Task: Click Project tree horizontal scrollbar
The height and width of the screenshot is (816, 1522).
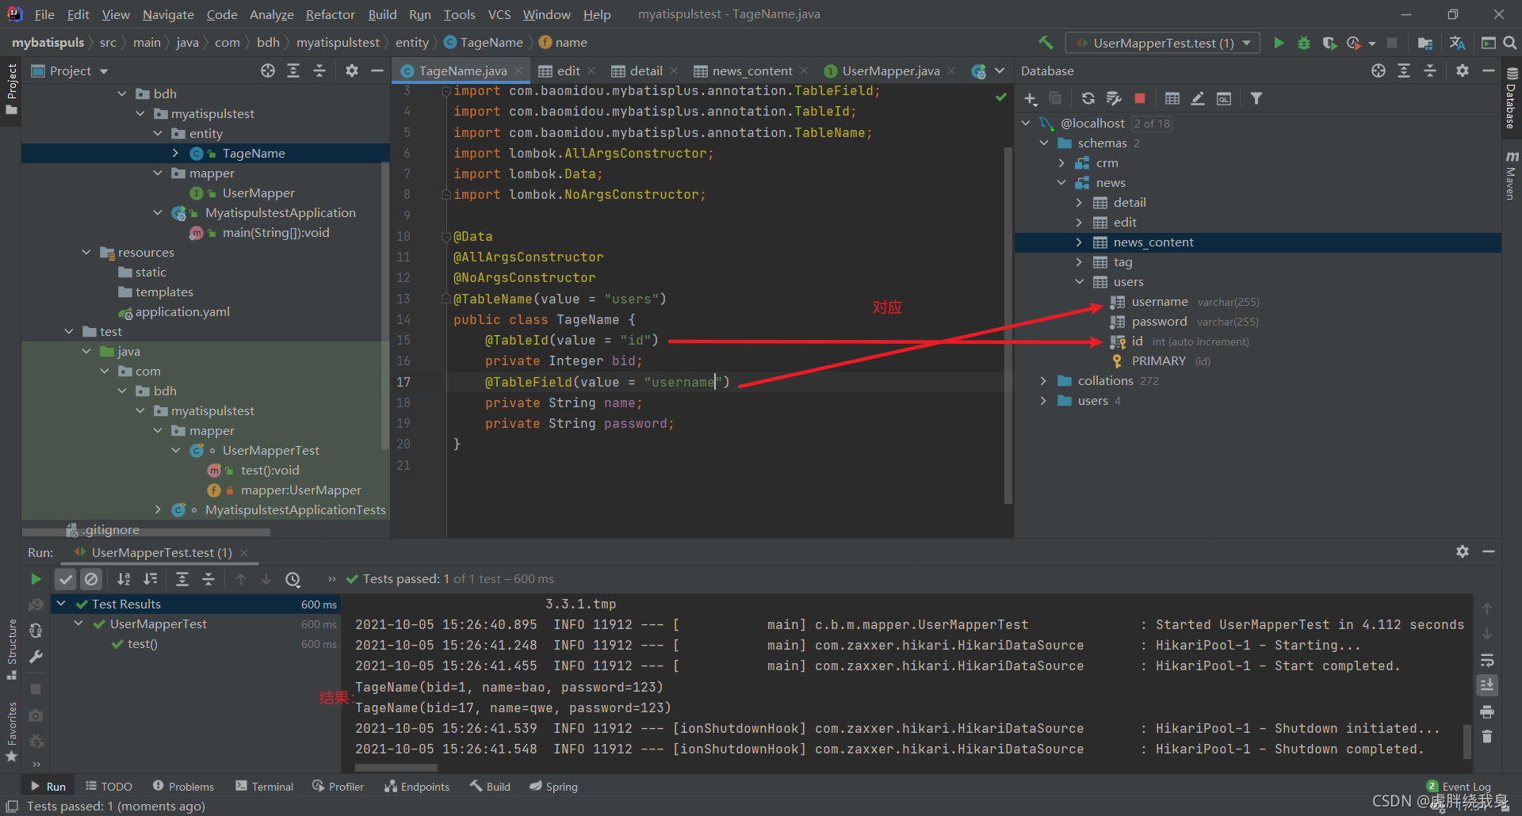Action: pos(146,532)
